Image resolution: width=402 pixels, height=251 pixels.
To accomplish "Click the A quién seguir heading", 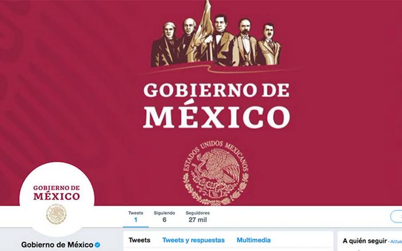I will coord(365,241).
